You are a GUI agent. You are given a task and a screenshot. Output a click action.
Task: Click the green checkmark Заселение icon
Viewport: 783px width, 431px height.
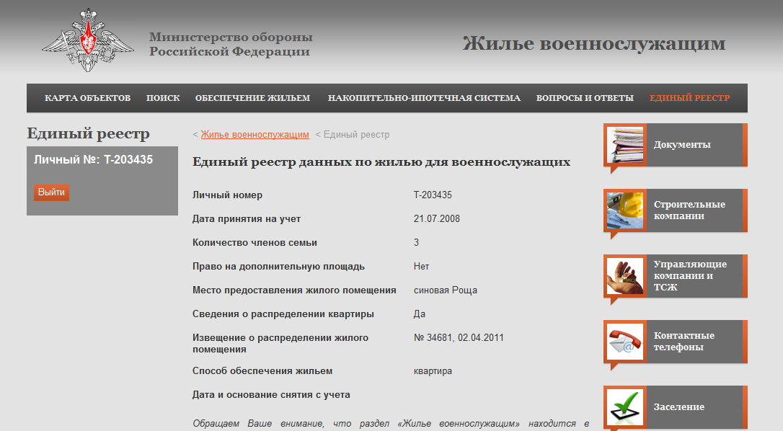pos(625,407)
